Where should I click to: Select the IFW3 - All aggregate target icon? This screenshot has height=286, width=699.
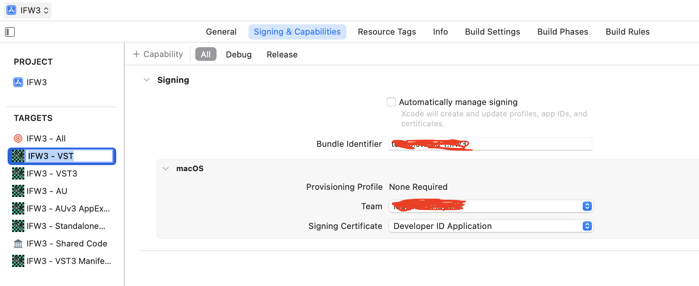[x=18, y=138]
